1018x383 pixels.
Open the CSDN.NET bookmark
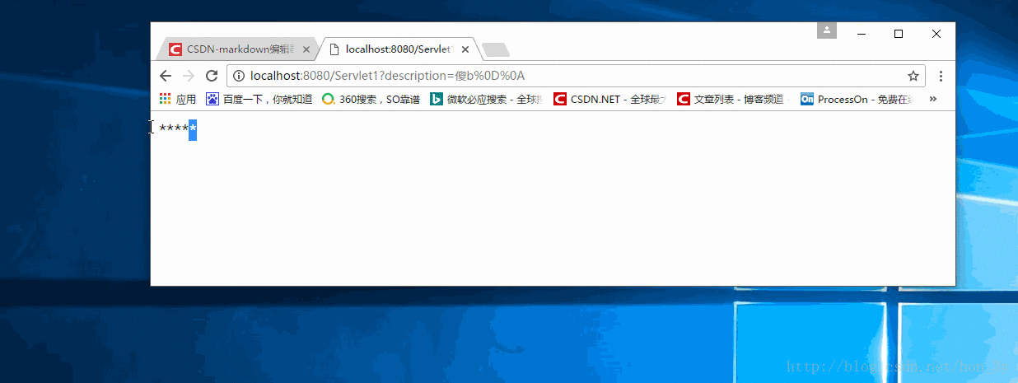[x=609, y=99]
